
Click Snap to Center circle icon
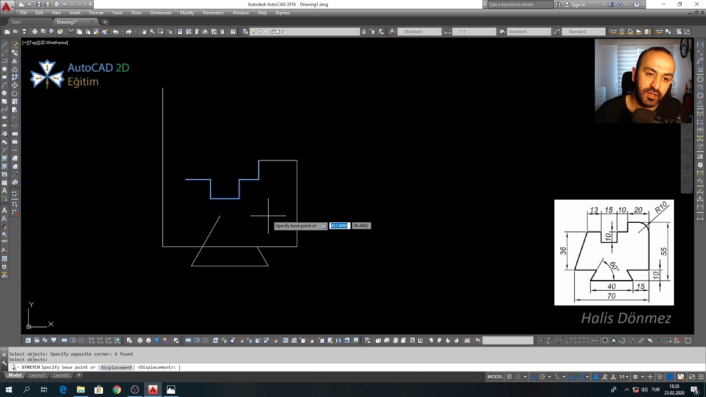point(605,340)
